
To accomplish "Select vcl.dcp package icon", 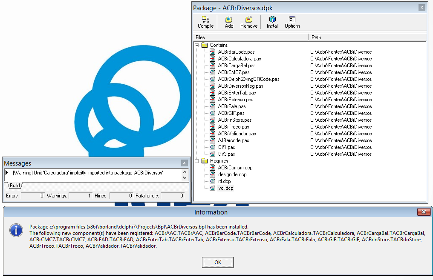I will click(x=212, y=188).
